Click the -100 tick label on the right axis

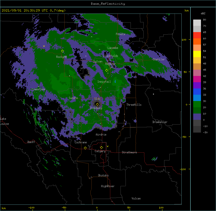[183, 169]
